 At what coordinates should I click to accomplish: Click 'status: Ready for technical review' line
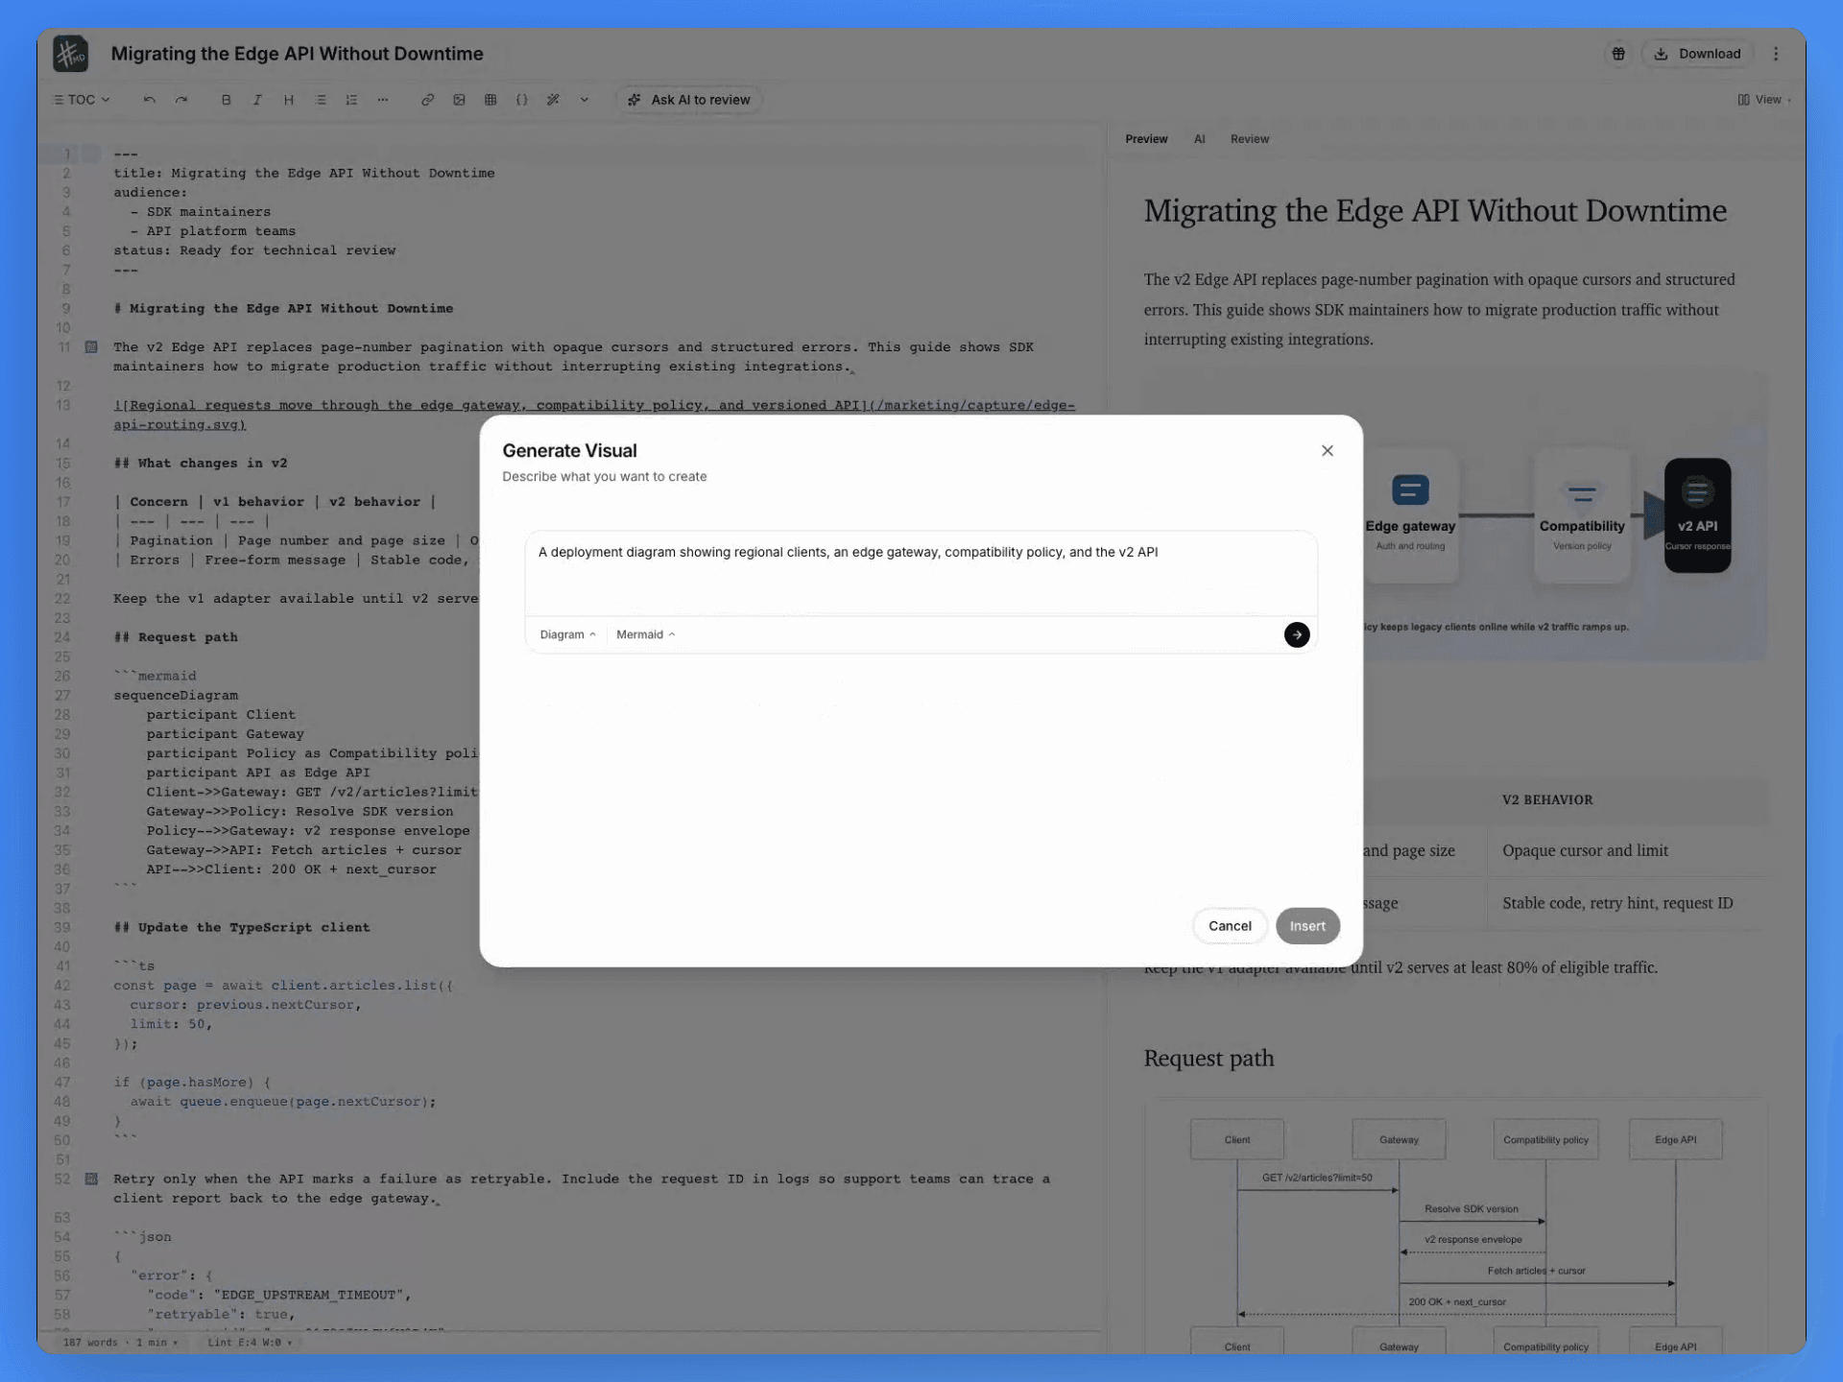coord(254,250)
